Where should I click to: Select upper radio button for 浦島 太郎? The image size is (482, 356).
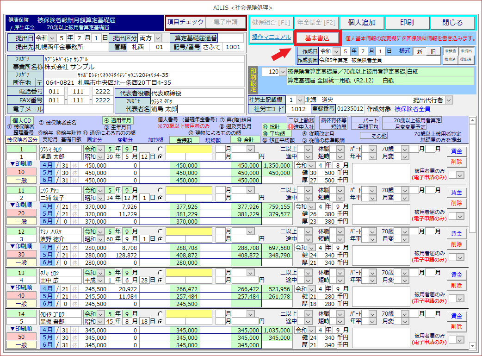pyautogui.click(x=160, y=149)
